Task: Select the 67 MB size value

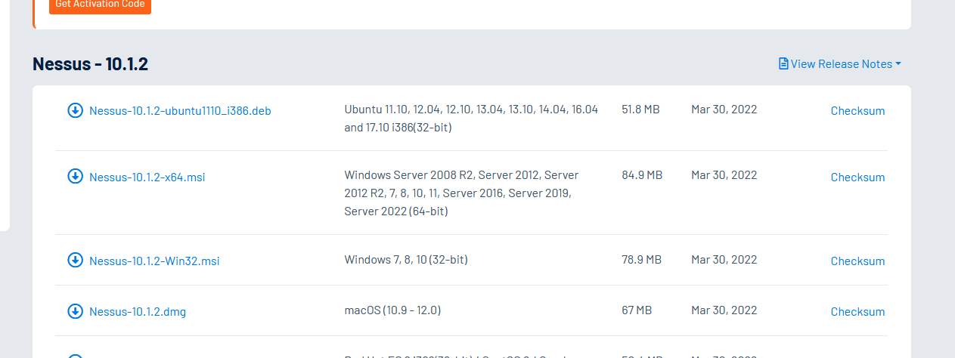Action: 637,310
